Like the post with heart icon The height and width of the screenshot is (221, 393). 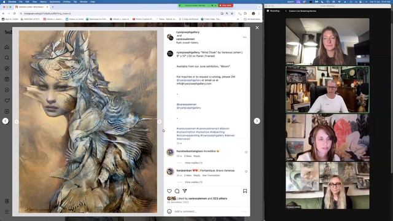(x=169, y=191)
